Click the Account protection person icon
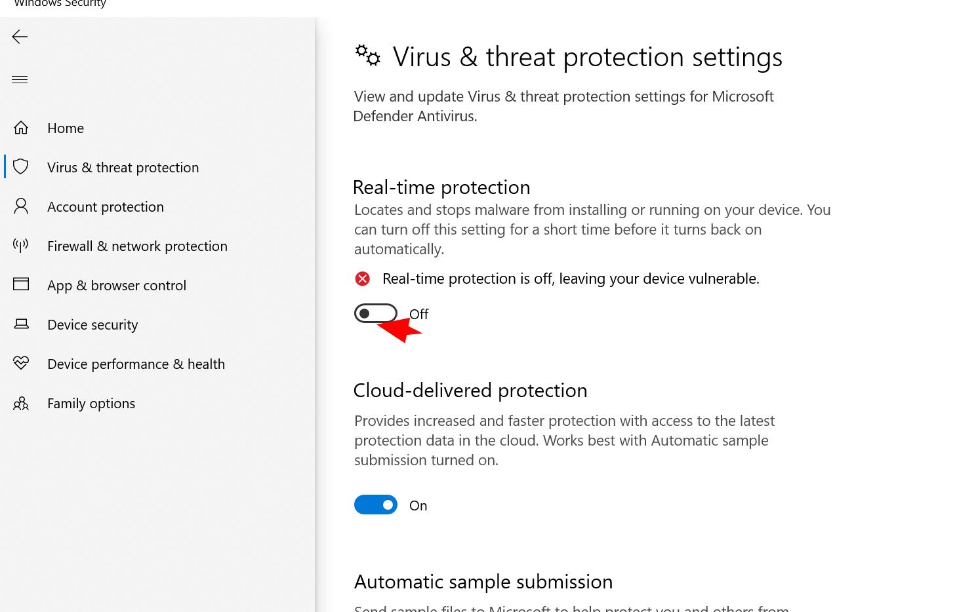This screenshot has width=957, height=612. click(21, 206)
